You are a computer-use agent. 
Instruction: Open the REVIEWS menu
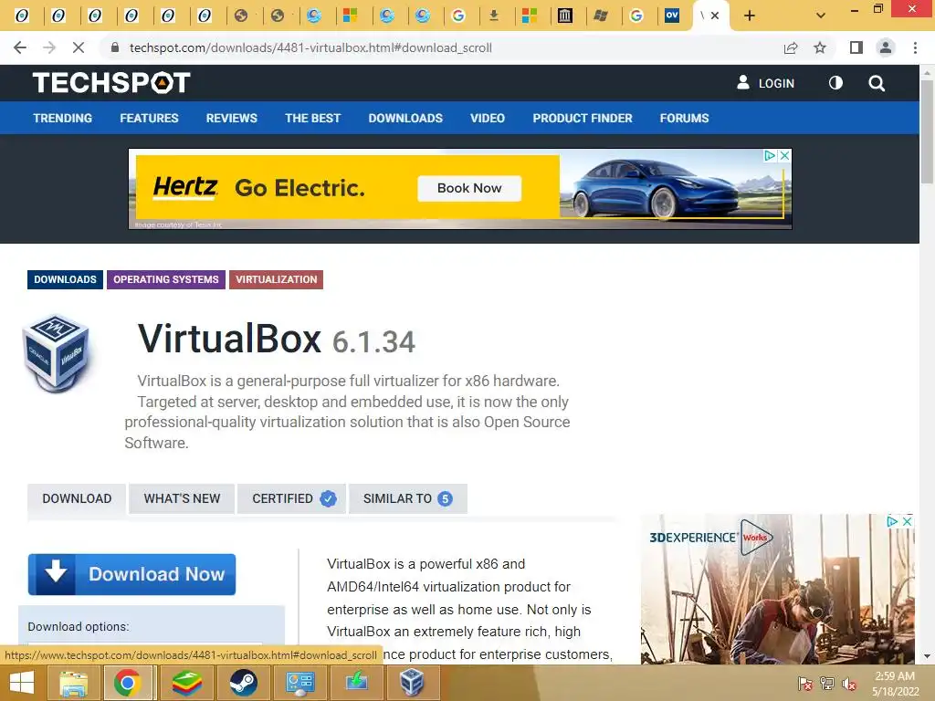231,118
